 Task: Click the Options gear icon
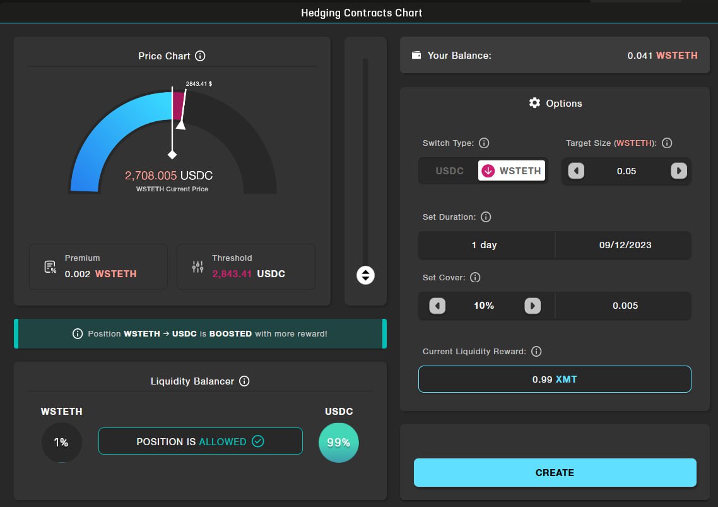tap(534, 103)
